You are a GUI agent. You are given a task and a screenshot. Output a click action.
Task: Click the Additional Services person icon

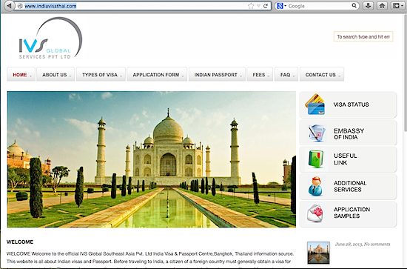[316, 186]
